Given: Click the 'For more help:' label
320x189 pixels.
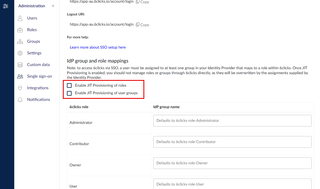Looking at the screenshot, I should tap(78, 37).
